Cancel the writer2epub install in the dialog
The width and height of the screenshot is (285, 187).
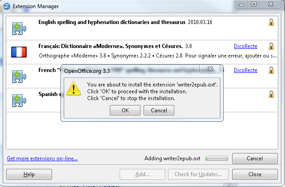(x=159, y=110)
